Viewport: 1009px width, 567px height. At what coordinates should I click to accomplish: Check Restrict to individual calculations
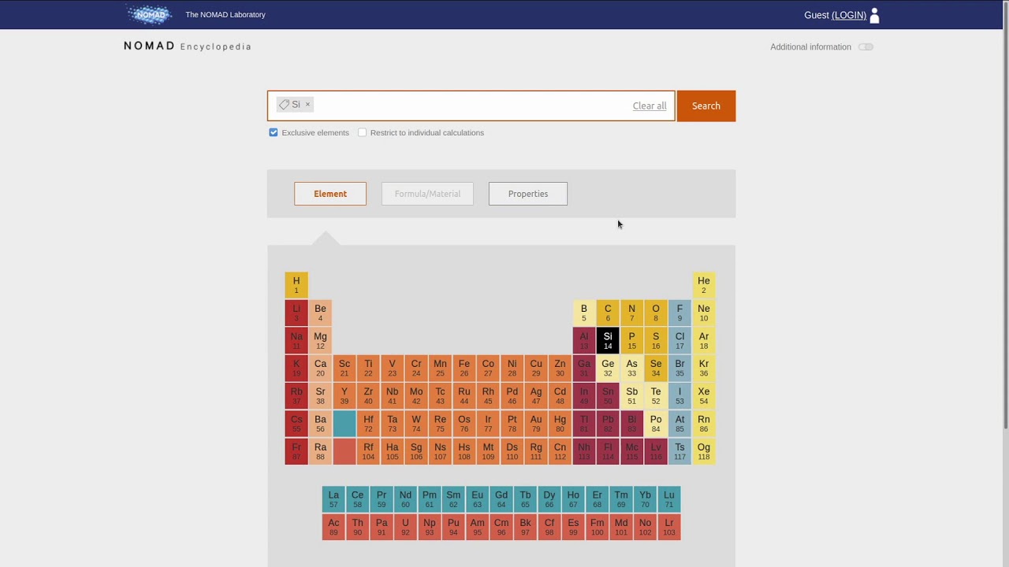363,132
